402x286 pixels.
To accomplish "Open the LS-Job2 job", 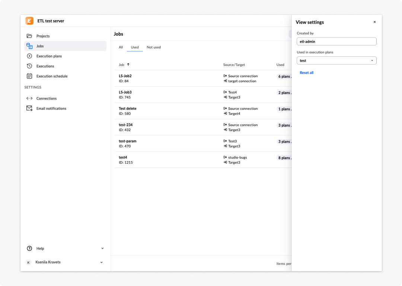I will tap(125, 76).
